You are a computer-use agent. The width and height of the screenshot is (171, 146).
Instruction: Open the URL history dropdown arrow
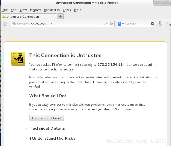pos(107,24)
